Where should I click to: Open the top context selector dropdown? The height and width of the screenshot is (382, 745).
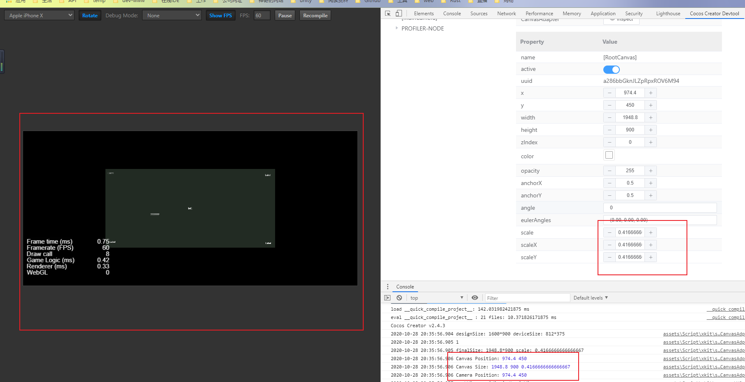pos(437,298)
